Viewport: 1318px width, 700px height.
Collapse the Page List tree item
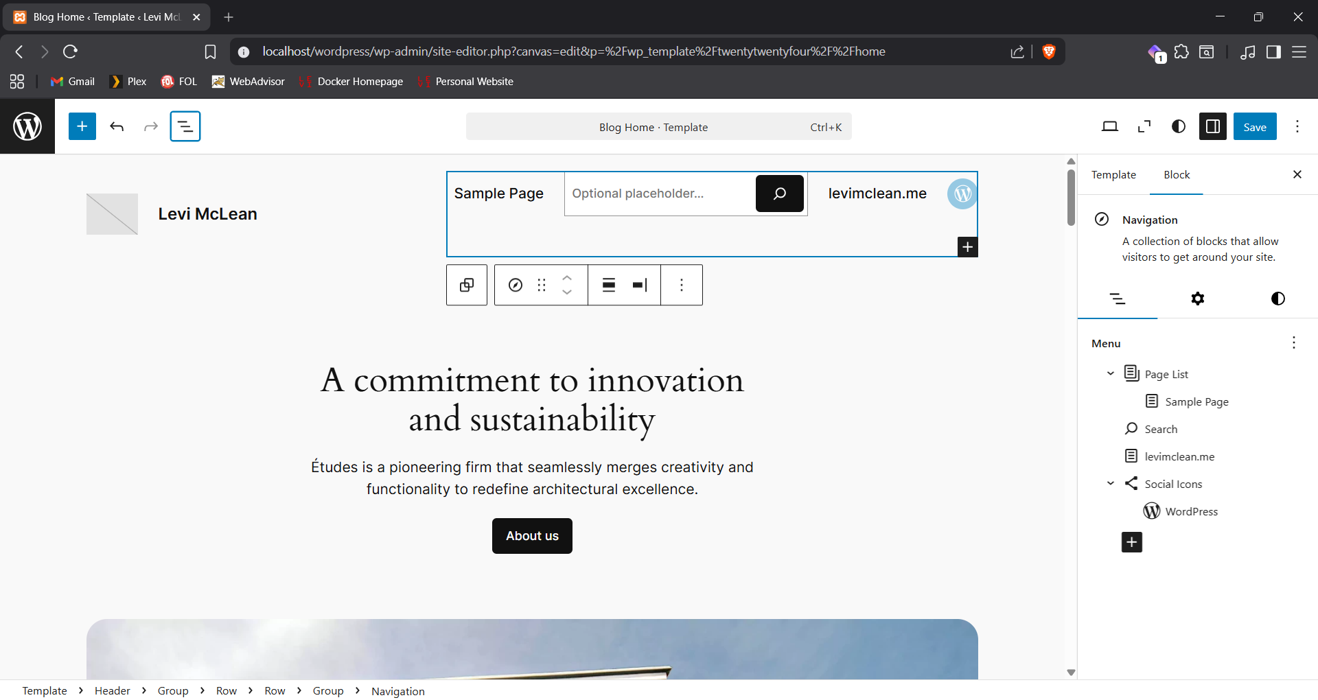1110,373
